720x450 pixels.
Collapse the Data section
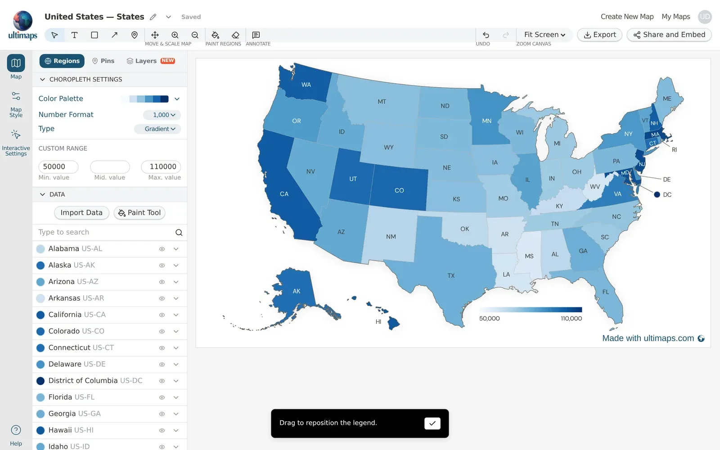point(42,194)
